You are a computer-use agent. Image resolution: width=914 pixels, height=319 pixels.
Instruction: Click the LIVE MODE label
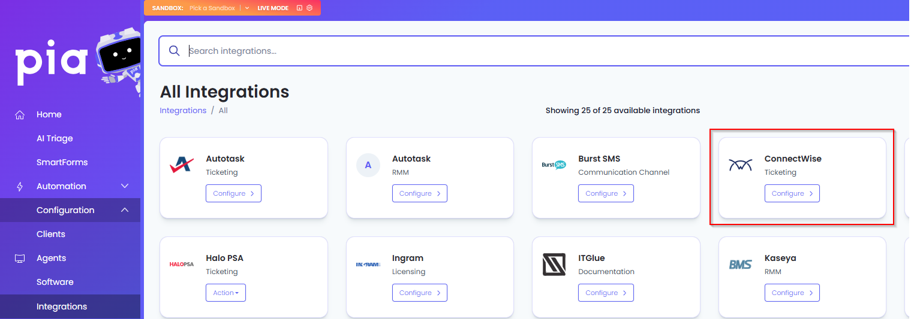[x=273, y=8]
